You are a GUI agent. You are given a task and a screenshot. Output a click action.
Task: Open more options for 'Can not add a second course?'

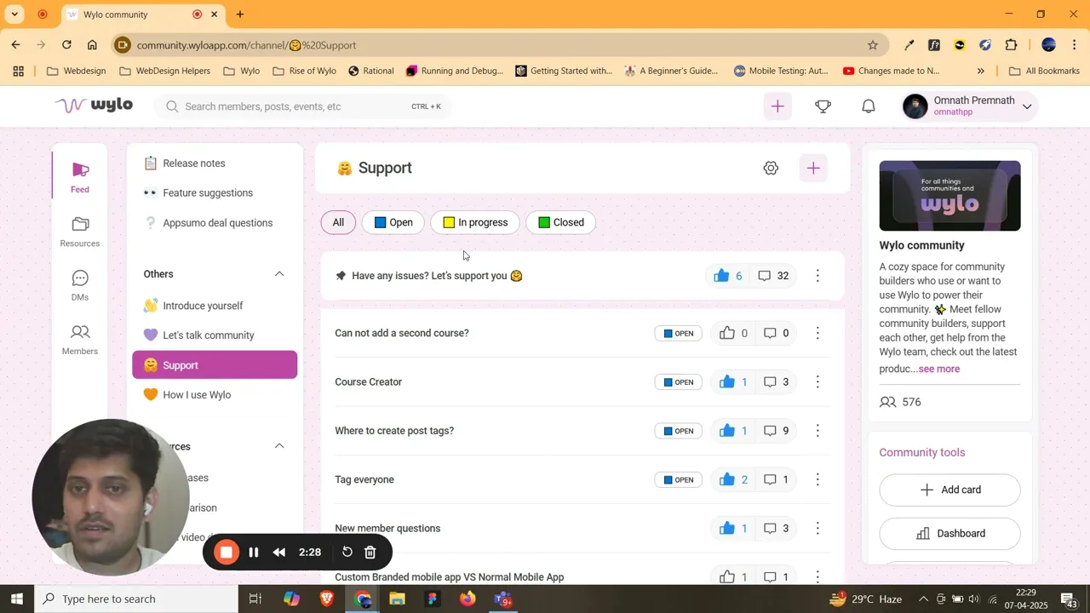point(817,333)
